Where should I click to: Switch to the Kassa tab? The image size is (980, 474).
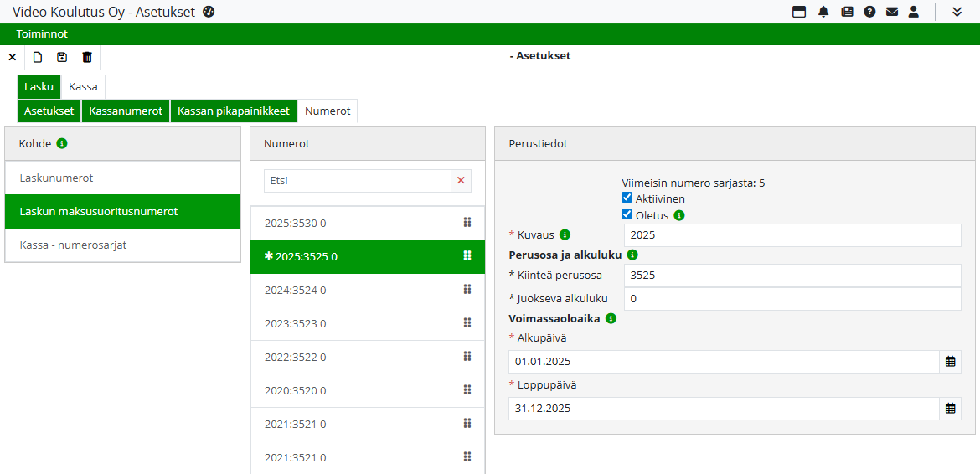tap(83, 86)
